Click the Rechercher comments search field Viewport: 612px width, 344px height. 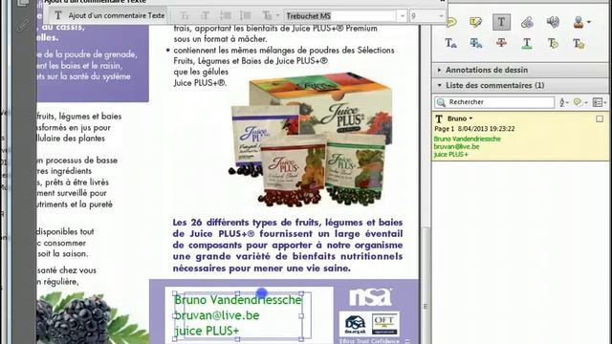[494, 102]
